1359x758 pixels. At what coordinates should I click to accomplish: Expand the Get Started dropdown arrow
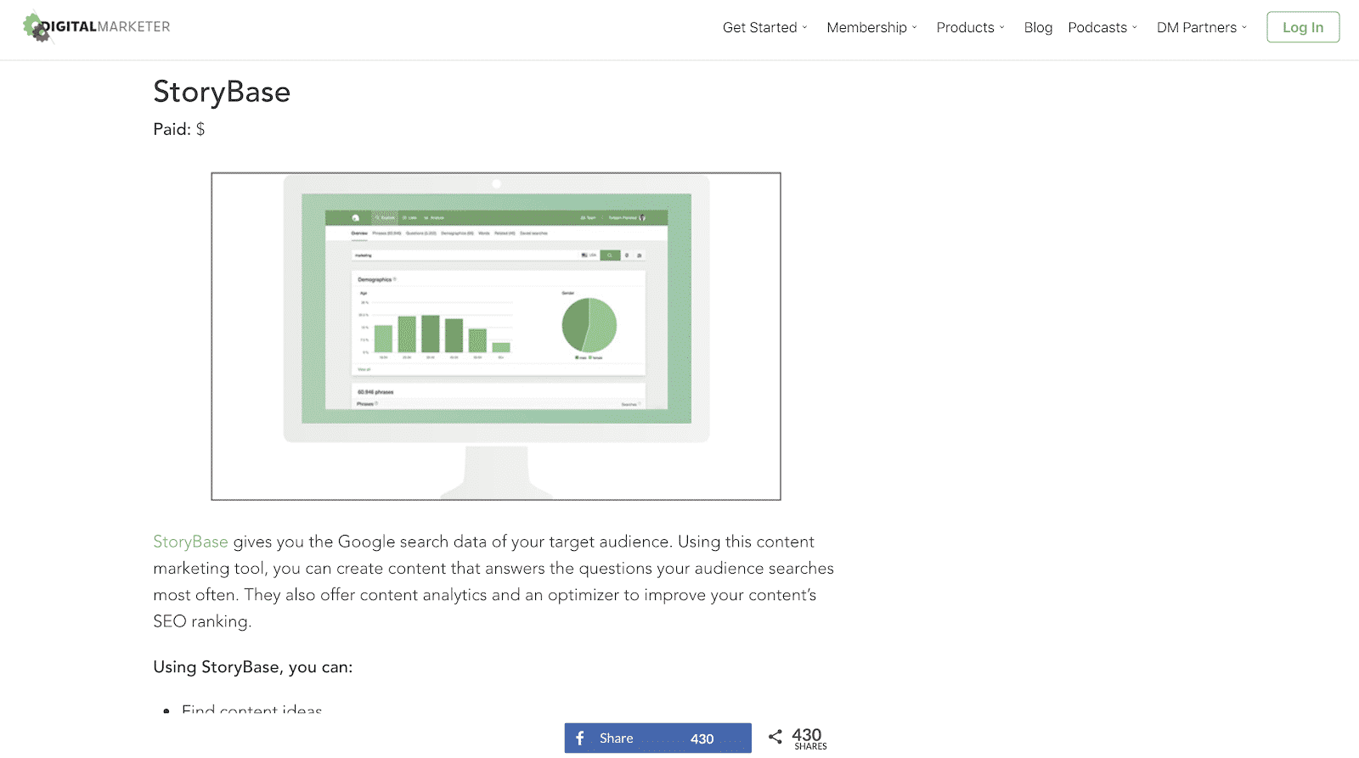coord(805,27)
